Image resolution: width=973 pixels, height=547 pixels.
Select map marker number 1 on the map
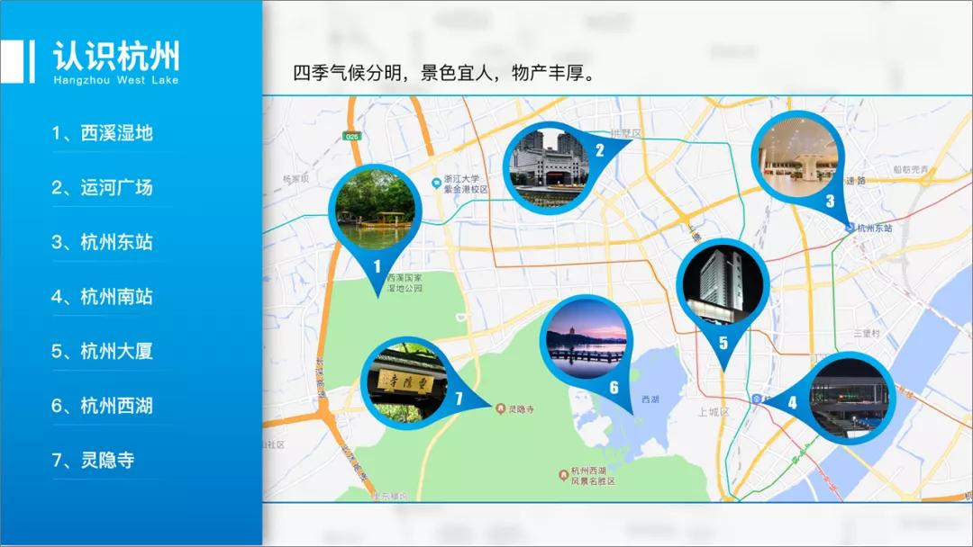377,266
